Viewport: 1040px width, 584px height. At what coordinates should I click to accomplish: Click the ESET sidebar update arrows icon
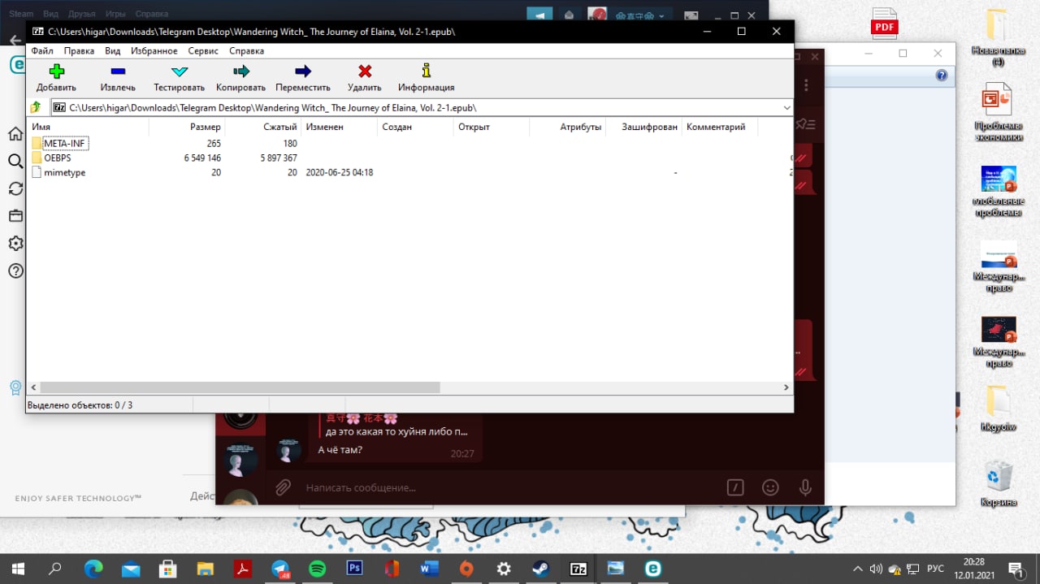tap(15, 188)
